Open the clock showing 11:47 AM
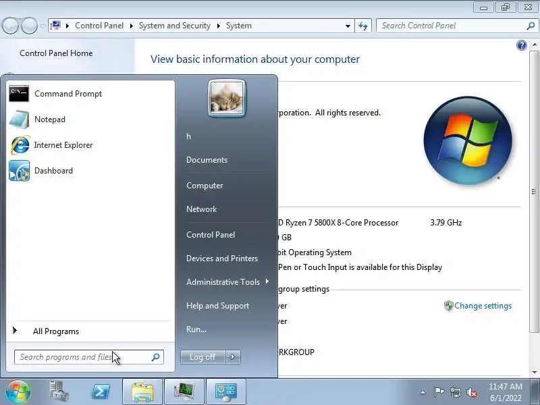Viewport: 540px width, 405px height. 505,392
